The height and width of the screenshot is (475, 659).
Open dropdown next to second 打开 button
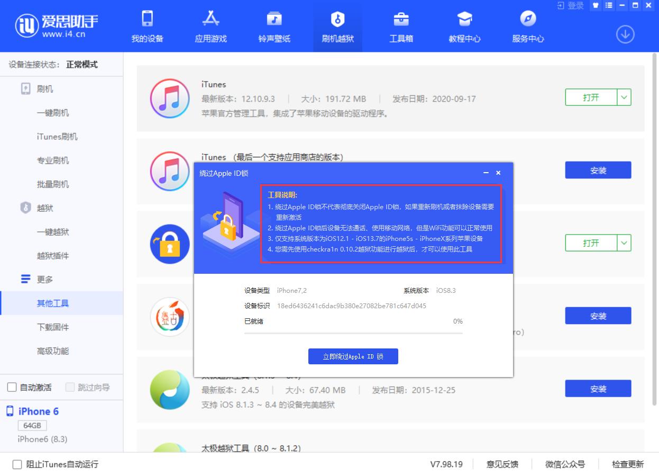[x=624, y=243]
